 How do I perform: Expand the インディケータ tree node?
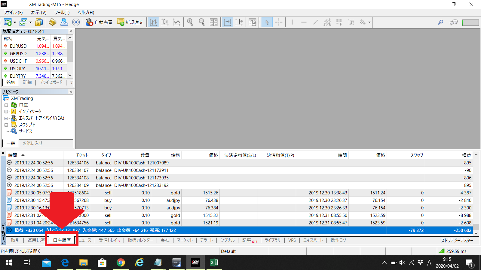tap(6, 112)
